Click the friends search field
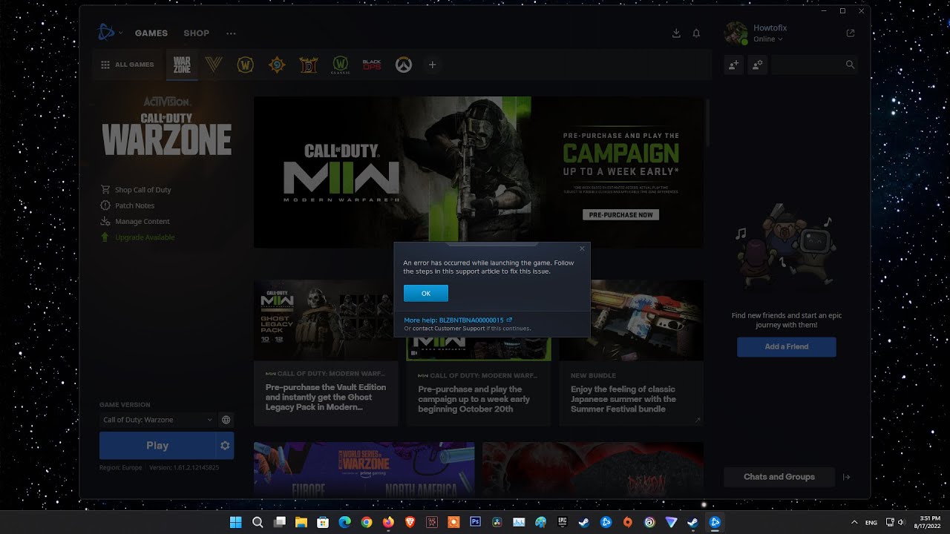The width and height of the screenshot is (950, 534). tap(814, 65)
